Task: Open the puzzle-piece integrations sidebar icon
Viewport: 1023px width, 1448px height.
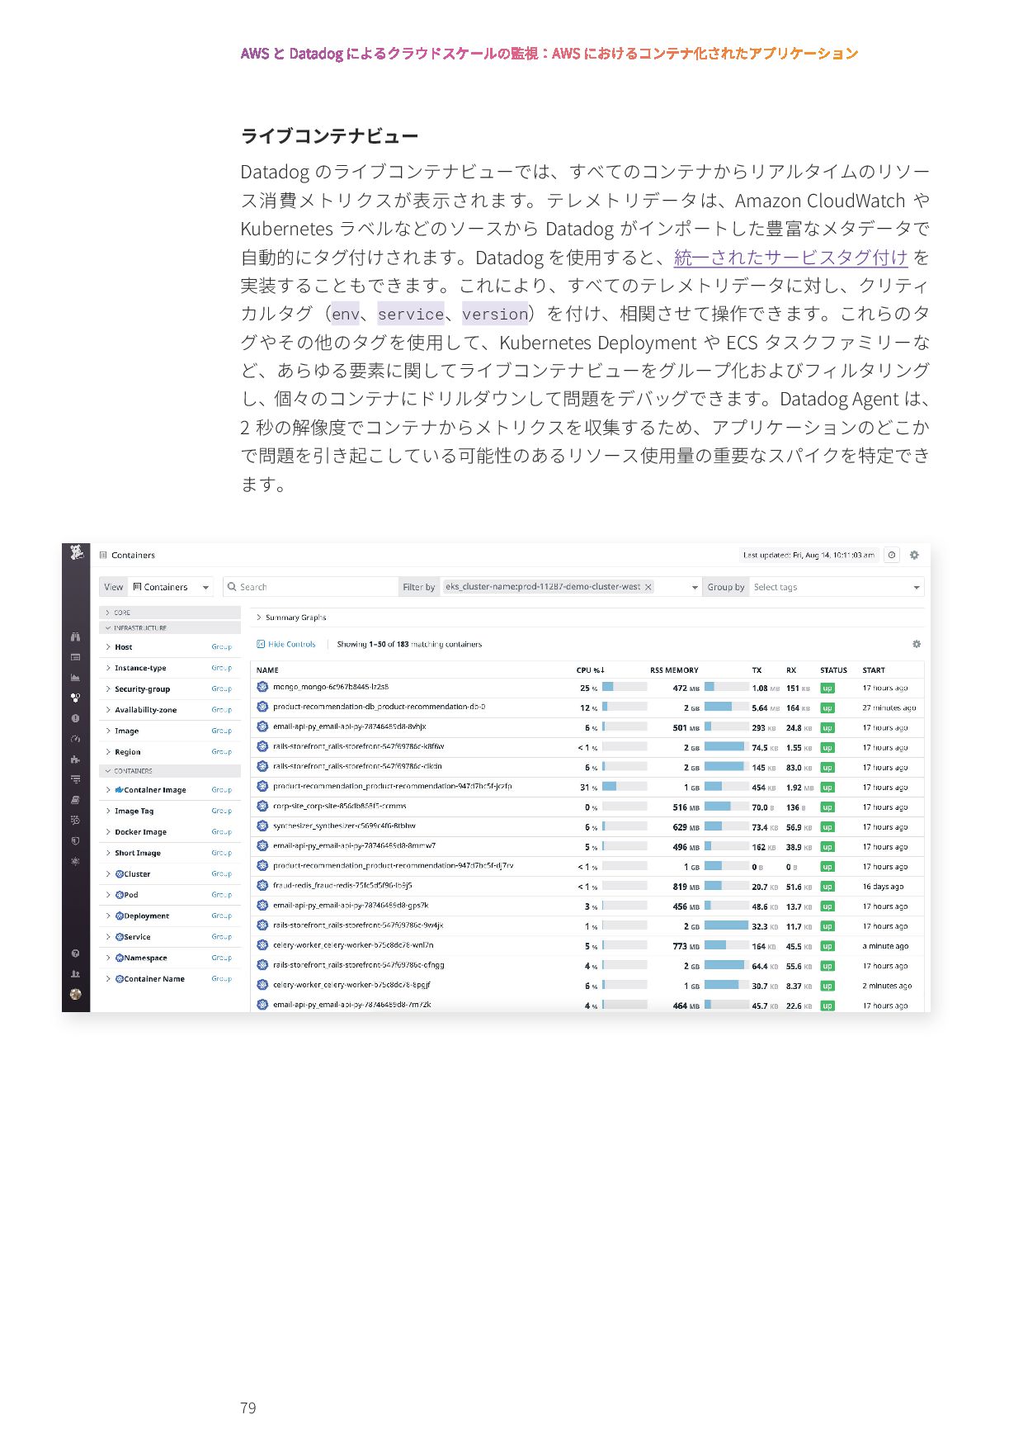Action: tap(75, 759)
